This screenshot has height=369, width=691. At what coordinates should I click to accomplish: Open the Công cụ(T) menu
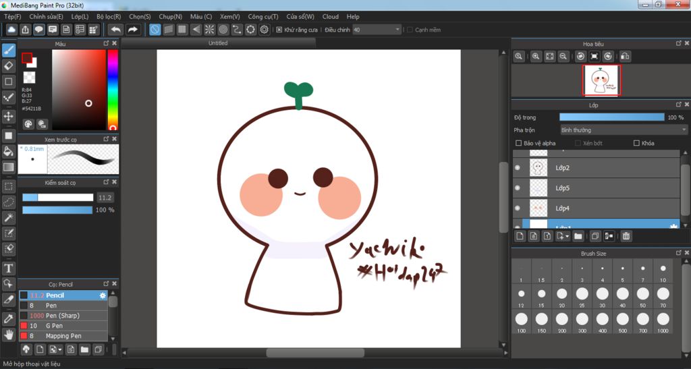point(263,16)
